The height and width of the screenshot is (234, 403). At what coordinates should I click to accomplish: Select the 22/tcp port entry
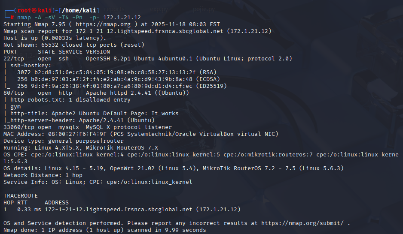pos(14,58)
